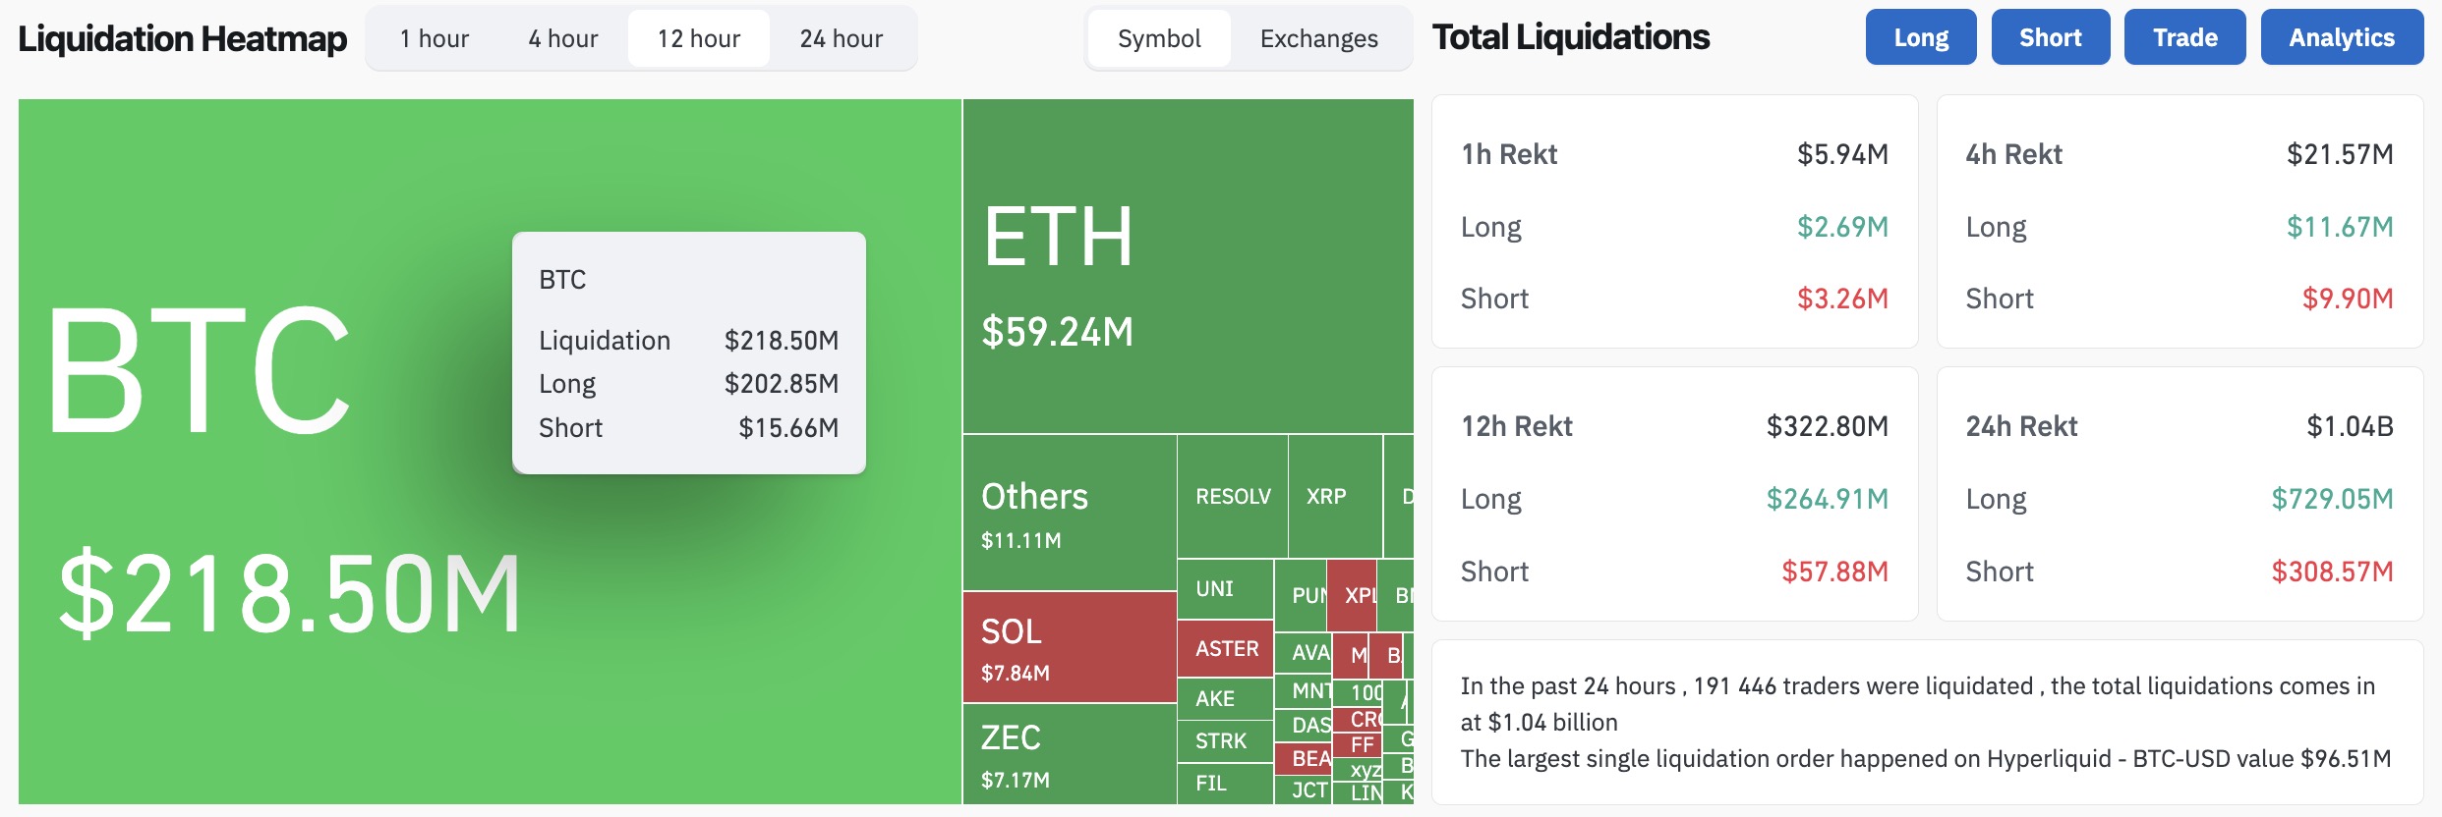Select the red ASTER heatmap tile
This screenshot has width=2442, height=817.
(x=1225, y=649)
